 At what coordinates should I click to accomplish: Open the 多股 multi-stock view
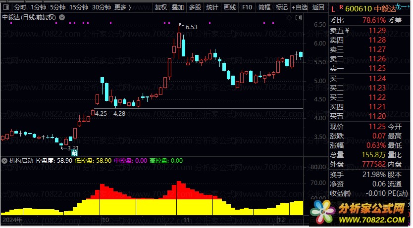click(x=195, y=7)
